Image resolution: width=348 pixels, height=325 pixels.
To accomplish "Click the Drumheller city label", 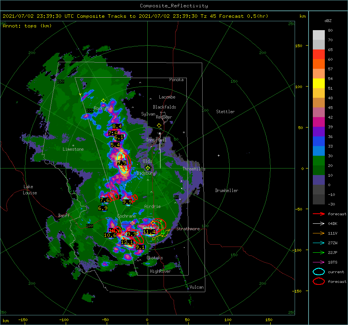I will click(x=227, y=191).
